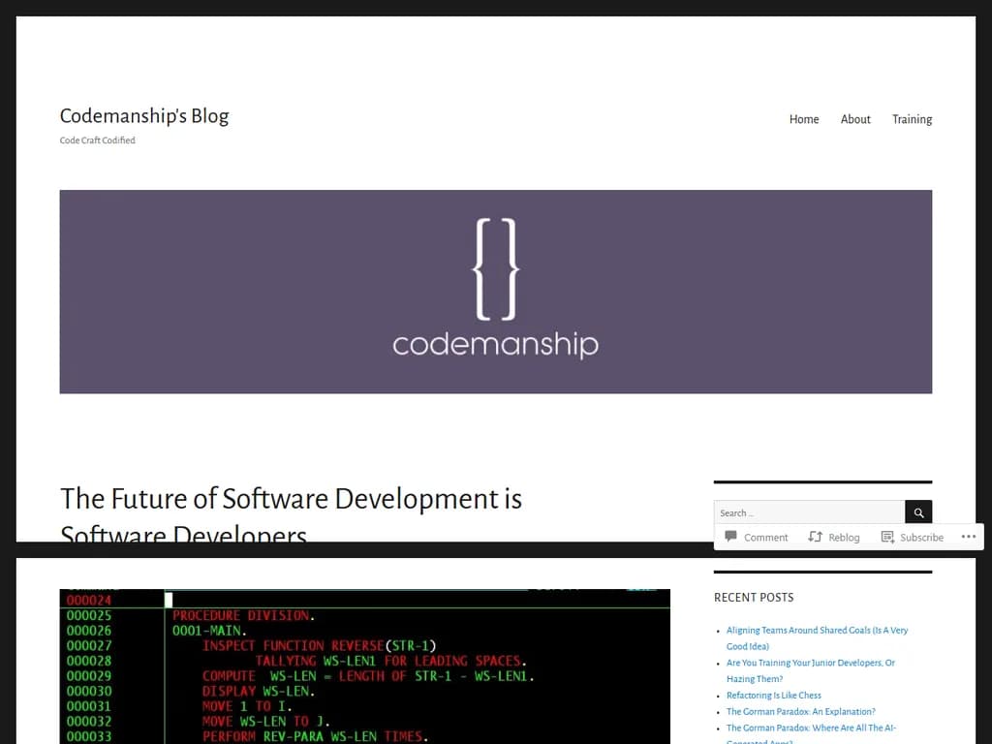Click the Reblog arrows icon
992x744 pixels.
[x=815, y=537]
